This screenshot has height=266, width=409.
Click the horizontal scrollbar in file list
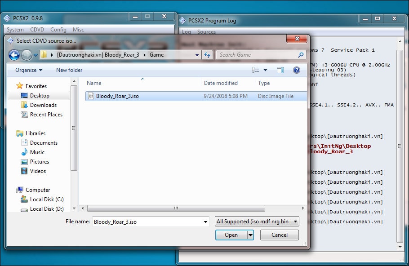[x=176, y=208]
